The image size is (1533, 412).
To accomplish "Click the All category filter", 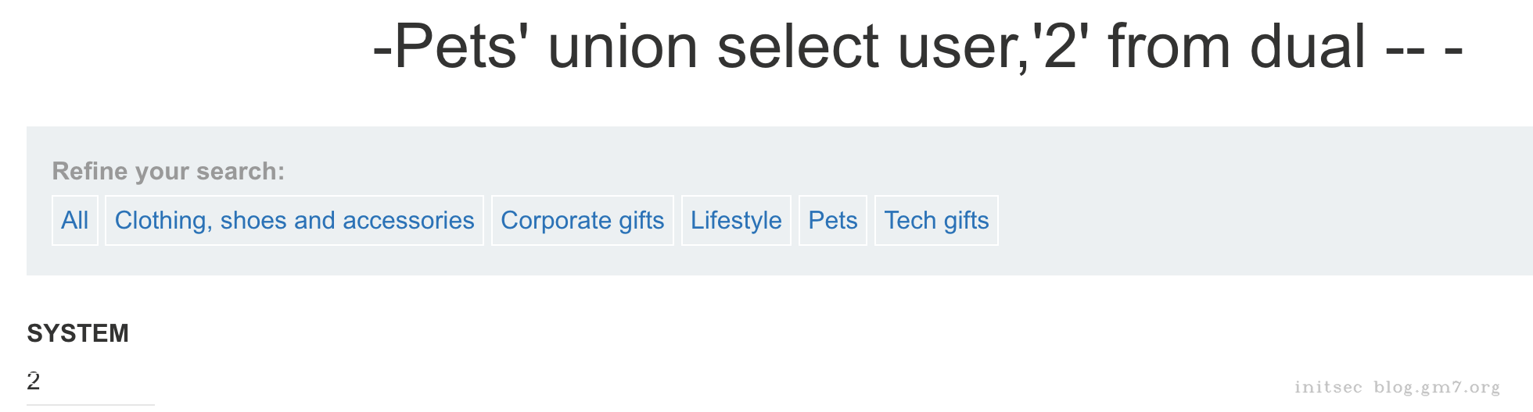I will click(x=75, y=221).
